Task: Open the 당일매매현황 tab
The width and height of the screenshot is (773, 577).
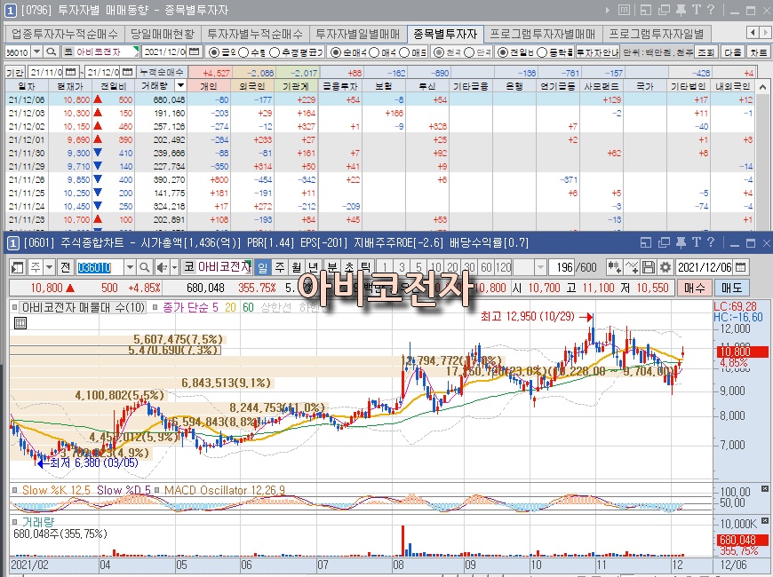Action: [163, 34]
